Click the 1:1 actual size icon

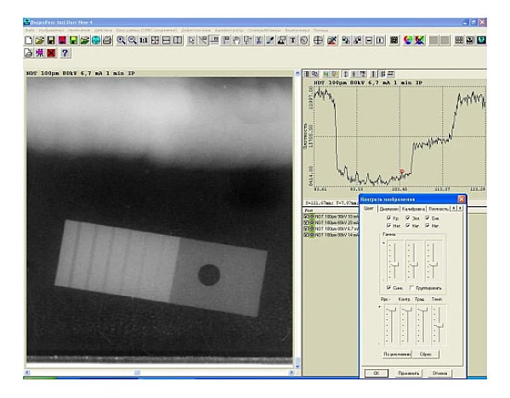pyautogui.click(x=144, y=40)
